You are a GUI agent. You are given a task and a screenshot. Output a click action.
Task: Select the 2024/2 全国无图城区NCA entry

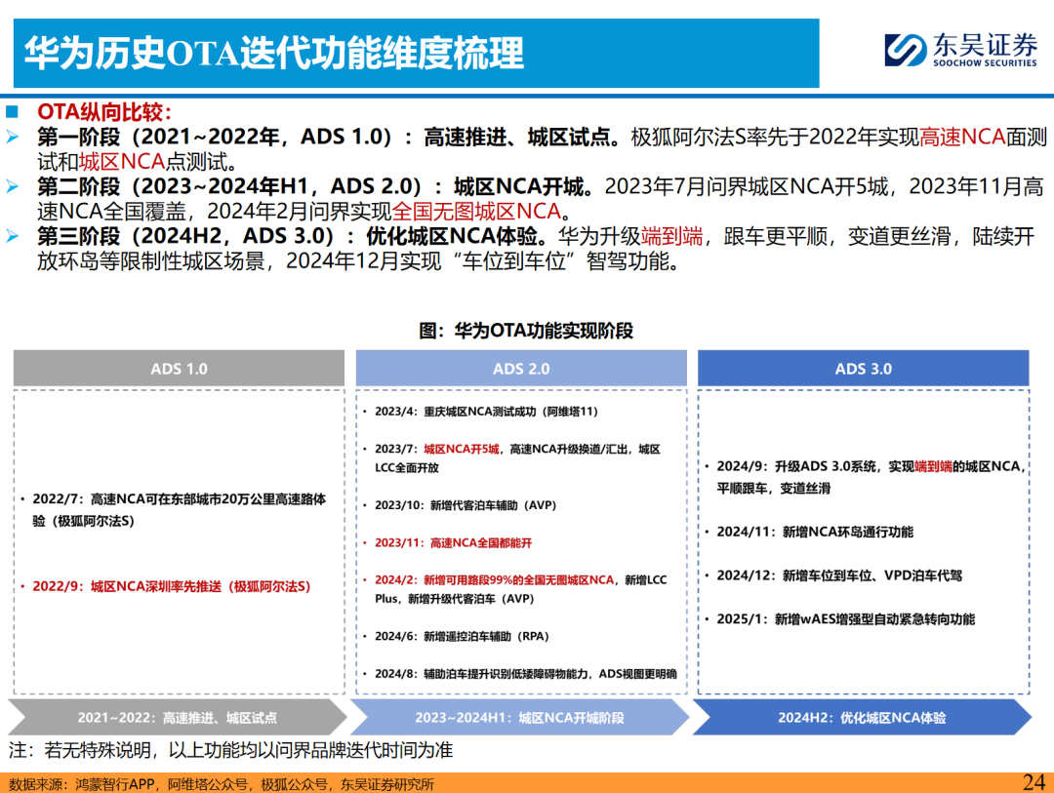515,589
